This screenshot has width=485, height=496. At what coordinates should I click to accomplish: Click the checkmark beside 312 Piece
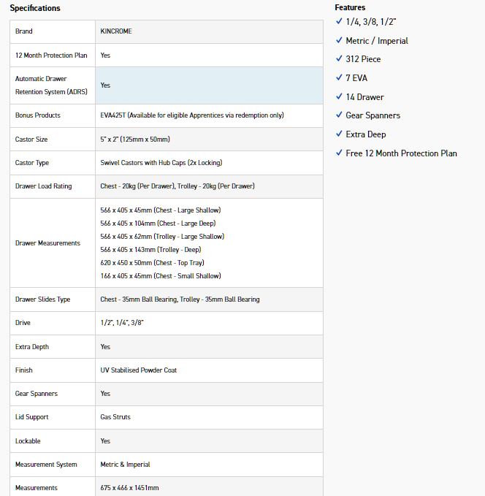point(339,59)
